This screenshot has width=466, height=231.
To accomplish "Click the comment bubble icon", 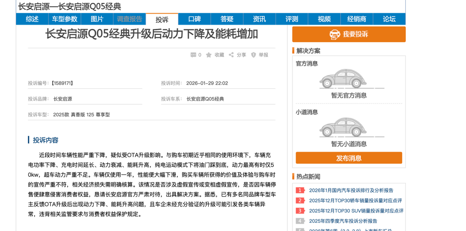I will point(193,55).
